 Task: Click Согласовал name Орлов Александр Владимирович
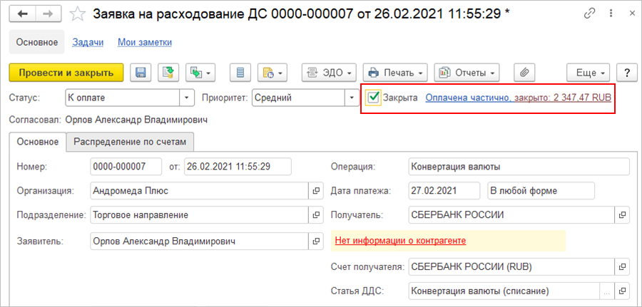pyautogui.click(x=137, y=120)
